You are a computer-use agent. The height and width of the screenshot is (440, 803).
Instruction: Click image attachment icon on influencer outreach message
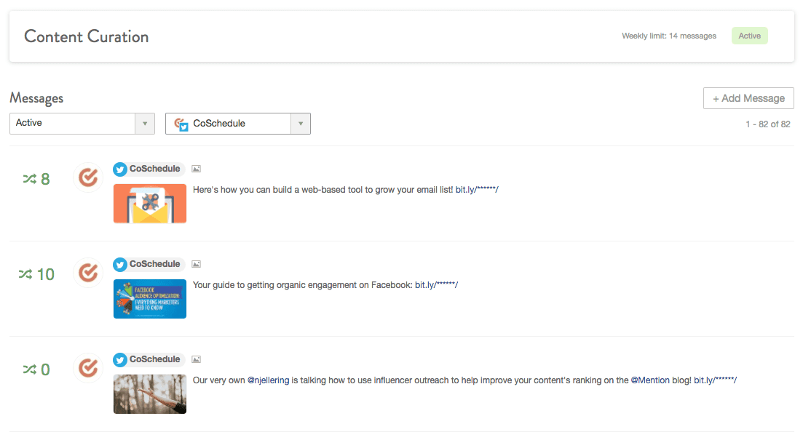(196, 359)
